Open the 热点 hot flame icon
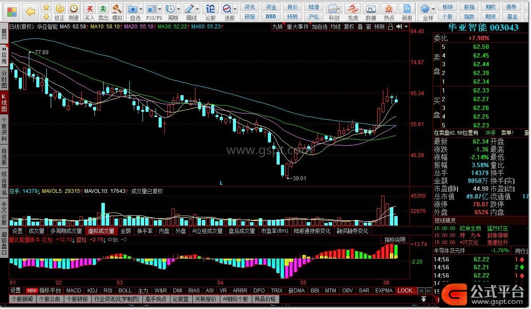This screenshot has width=531, height=309. click(389, 12)
